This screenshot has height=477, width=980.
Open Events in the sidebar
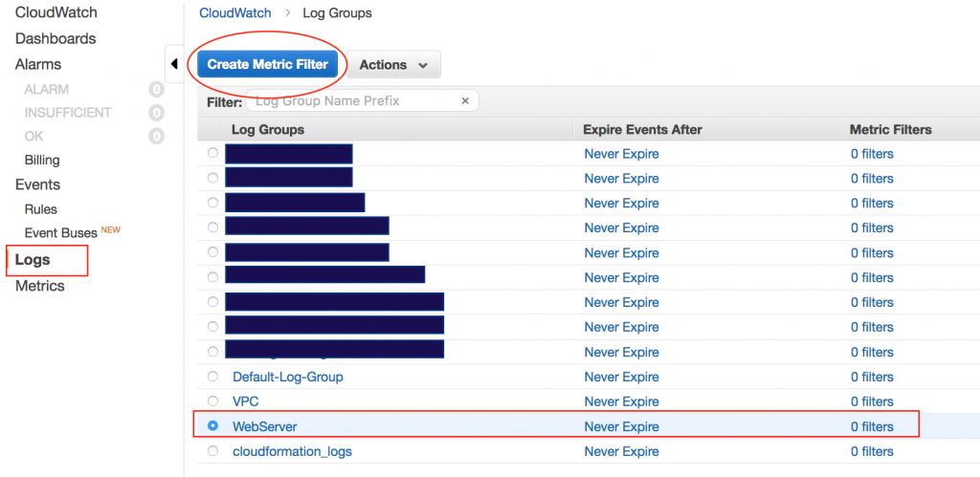point(37,184)
